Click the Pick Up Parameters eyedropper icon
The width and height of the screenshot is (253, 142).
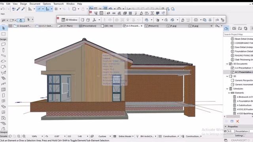[18, 9]
